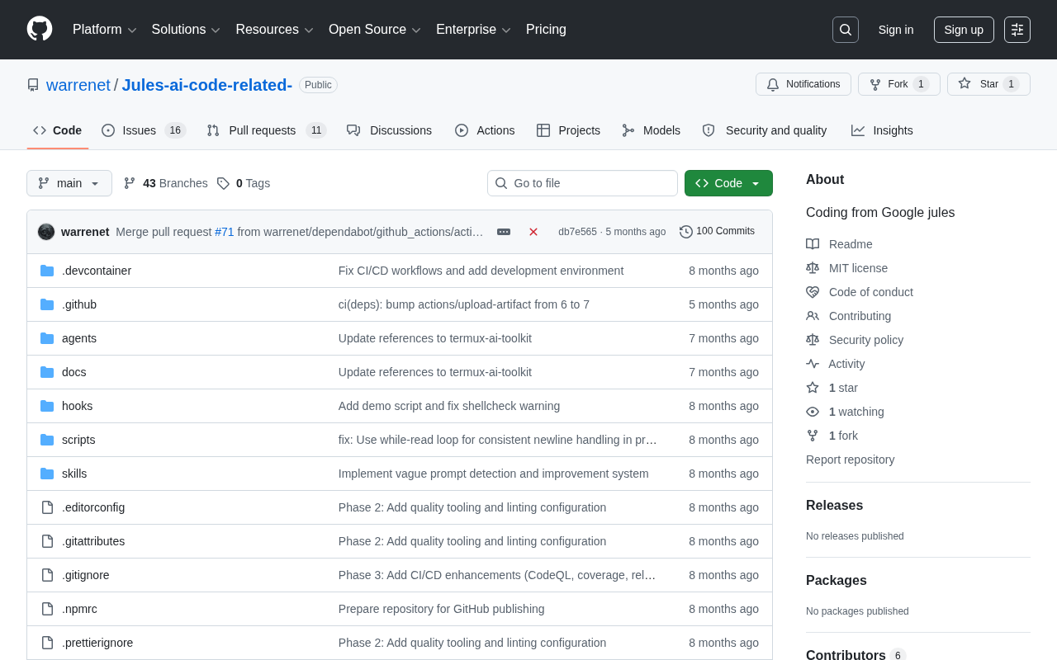This screenshot has height=660, width=1057.
Task: Open Security and quality tab
Action: point(765,130)
